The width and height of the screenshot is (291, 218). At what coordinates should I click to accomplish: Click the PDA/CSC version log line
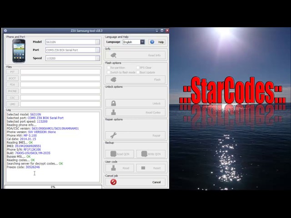(x=43, y=128)
